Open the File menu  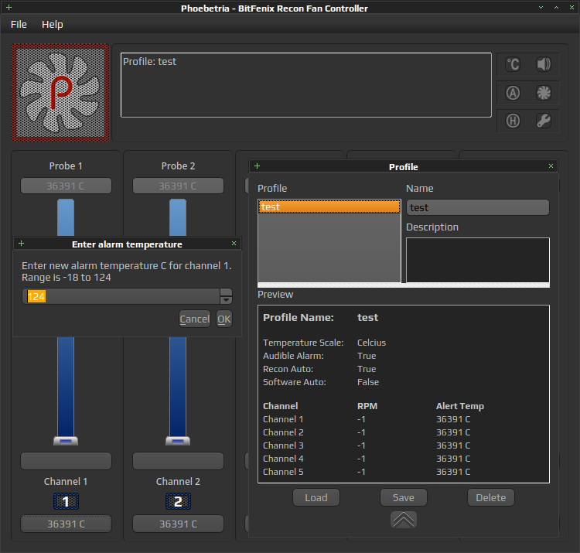click(19, 25)
